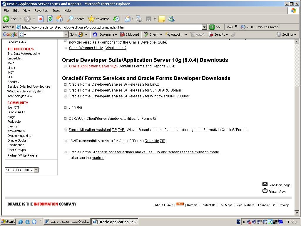Click the Windows Start button

tap(8, 222)
